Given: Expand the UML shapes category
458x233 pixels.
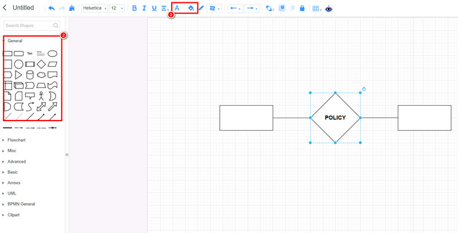Looking at the screenshot, I should click(x=11, y=194).
